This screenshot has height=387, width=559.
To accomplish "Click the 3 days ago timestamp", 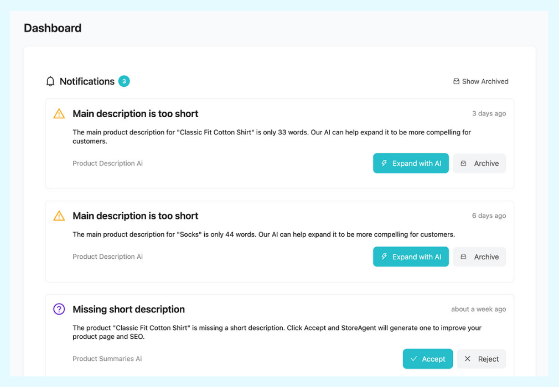I will (x=489, y=113).
